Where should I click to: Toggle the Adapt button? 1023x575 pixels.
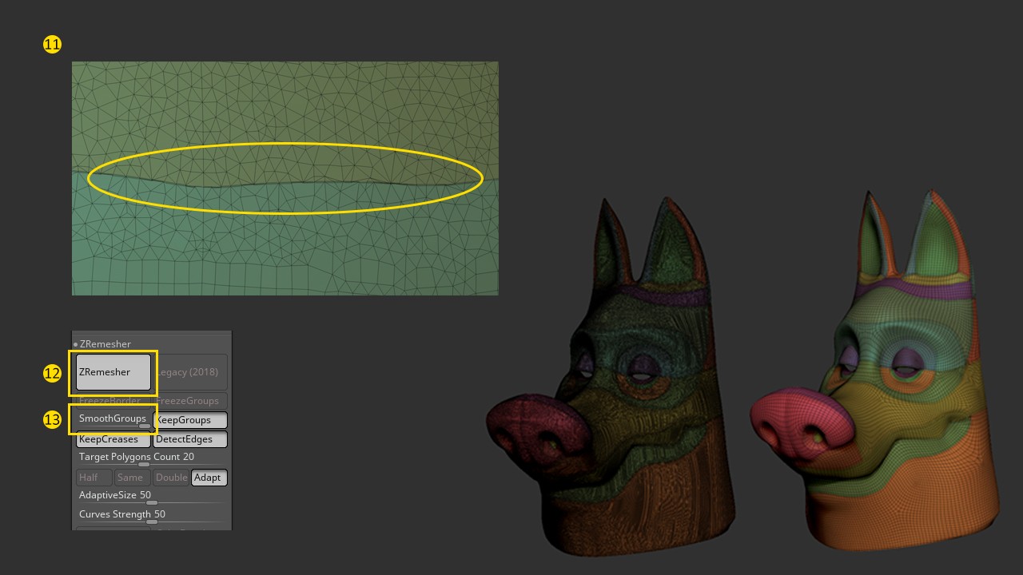pos(209,478)
